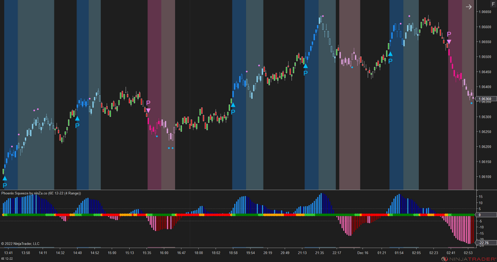Click the 1.06600 price axis label
Image resolution: width=497 pixels, height=262 pixels.
485,27
